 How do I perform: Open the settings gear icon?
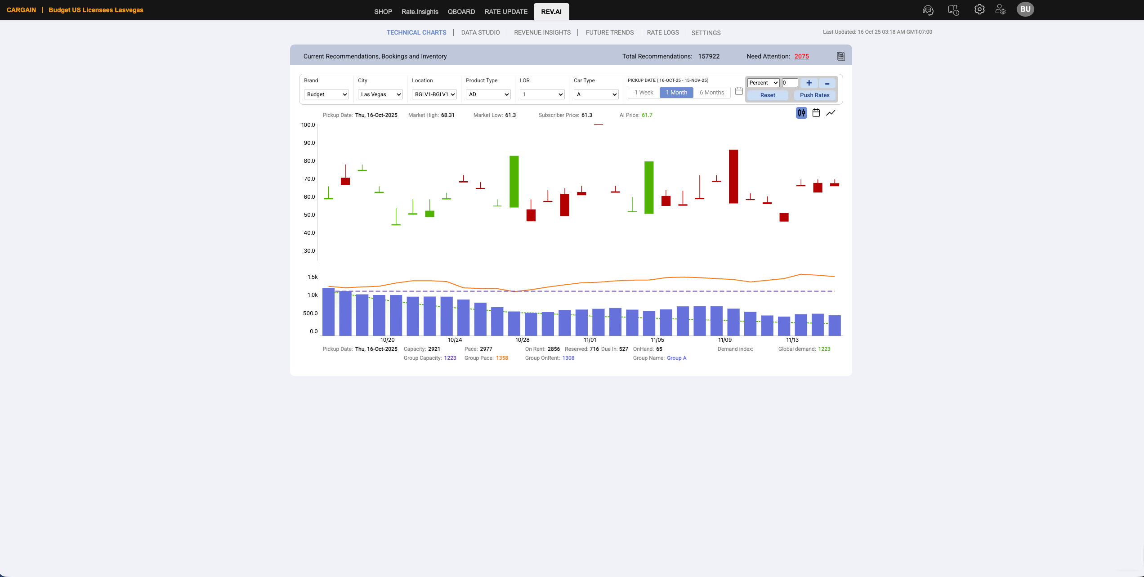pos(979,9)
